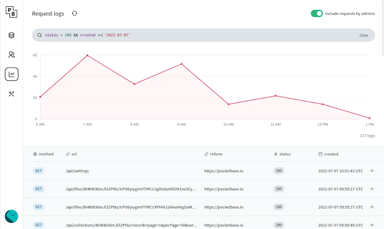This screenshot has height=229, width=384.
Task: Click the search magnifier icon
Action: 39,35
